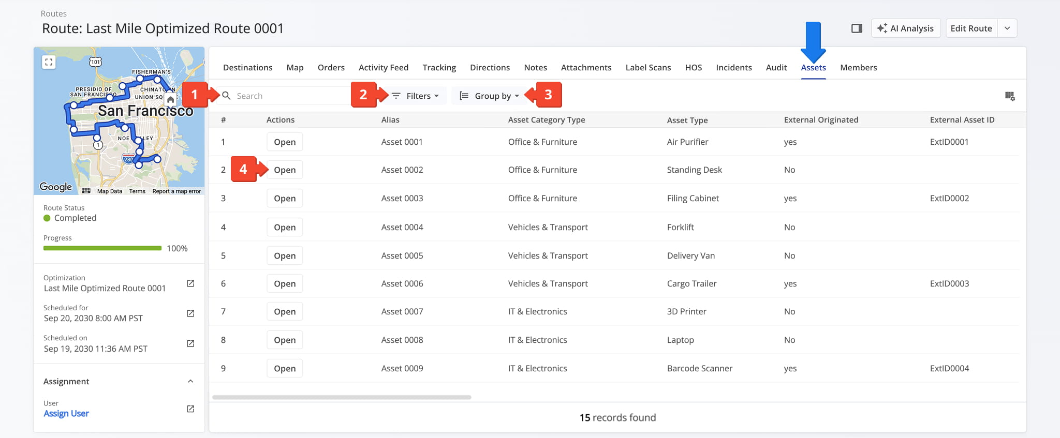The image size is (1060, 438).
Task: Switch to the Orders tab
Action: click(x=331, y=67)
